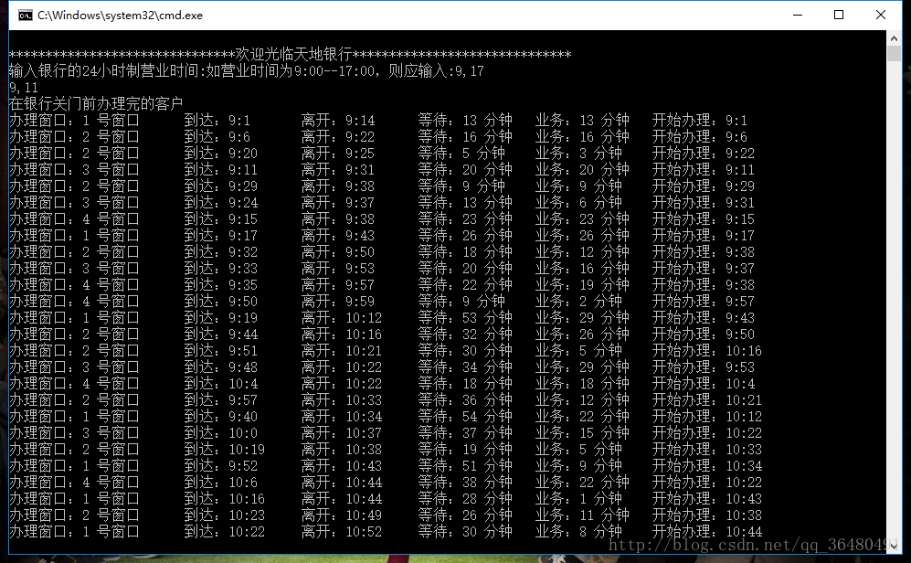911x563 pixels.
Task: Click arrival time 到达: 9:6
Action: [217, 136]
